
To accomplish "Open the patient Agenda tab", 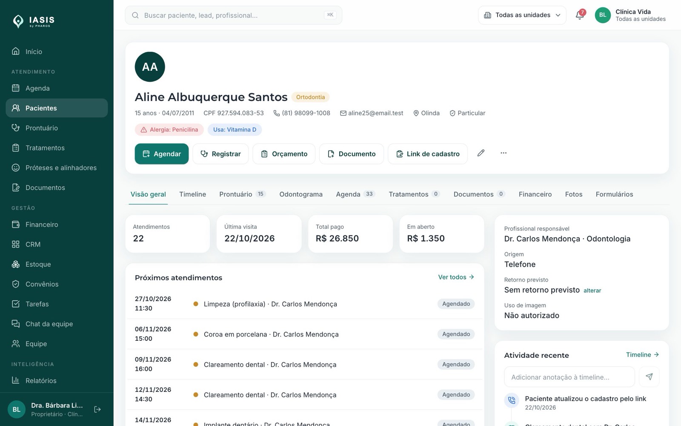I will click(x=355, y=194).
